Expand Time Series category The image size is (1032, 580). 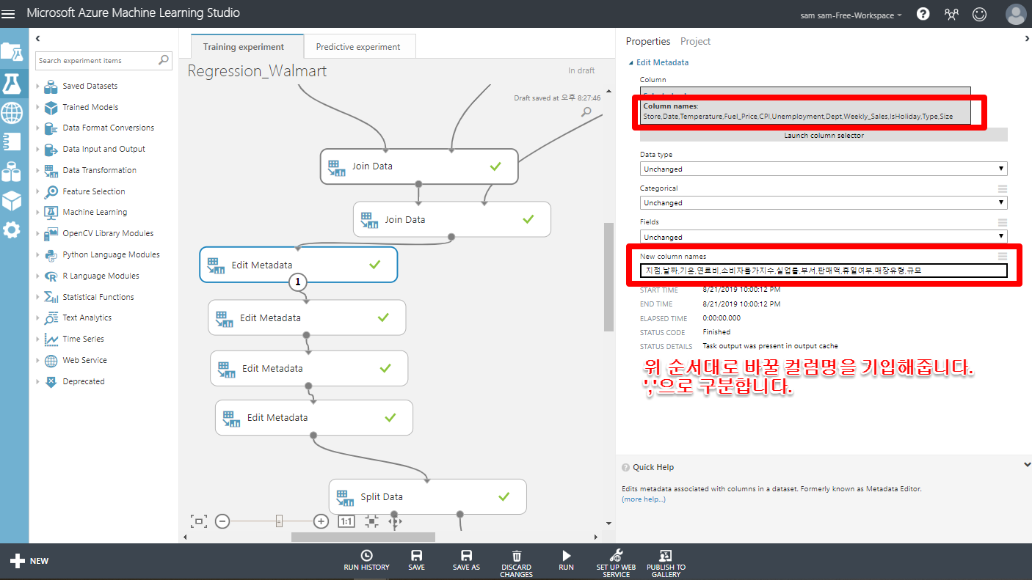point(37,339)
